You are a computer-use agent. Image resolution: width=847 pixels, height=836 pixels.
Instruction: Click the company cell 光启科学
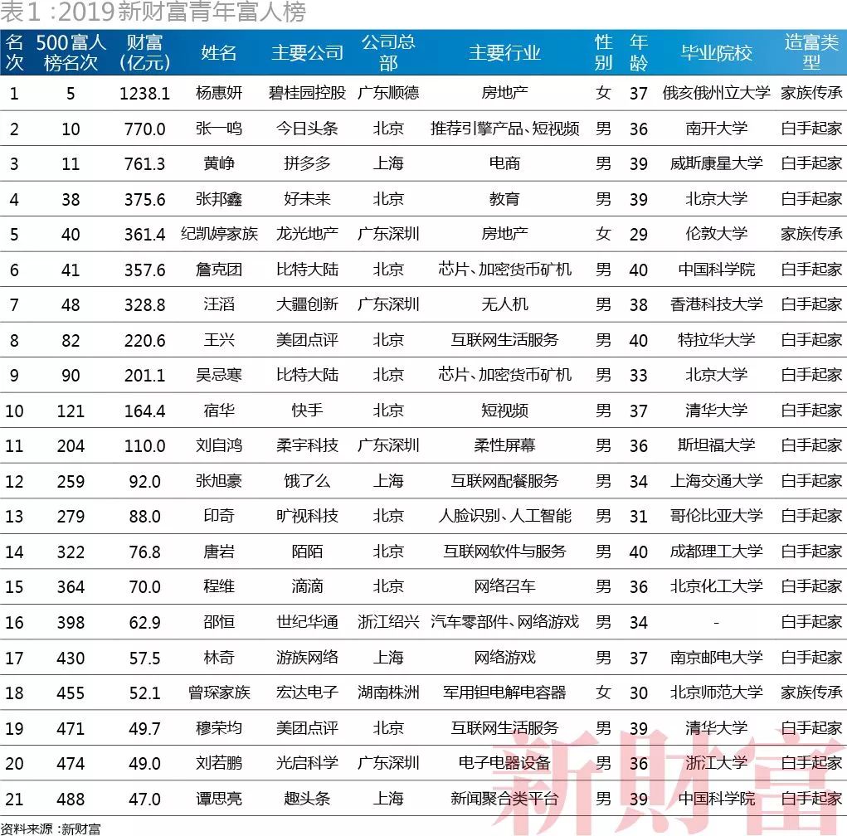pyautogui.click(x=308, y=762)
